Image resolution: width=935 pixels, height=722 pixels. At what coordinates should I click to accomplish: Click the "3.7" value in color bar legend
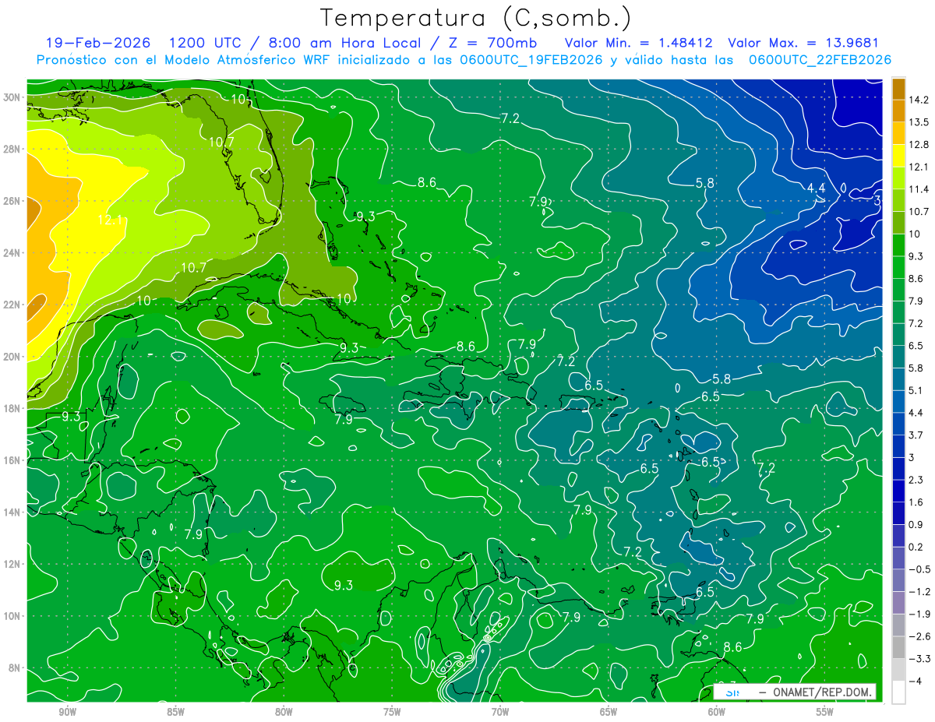click(916, 435)
